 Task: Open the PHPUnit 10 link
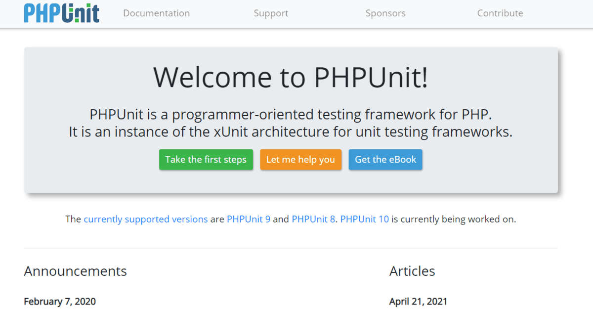pyautogui.click(x=365, y=219)
